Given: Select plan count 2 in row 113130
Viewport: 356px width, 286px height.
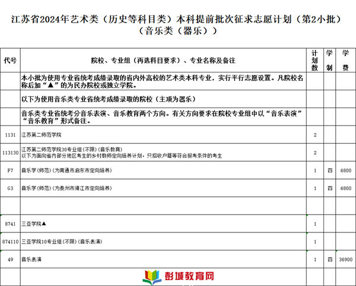Looking at the screenshot, I should click(x=315, y=153).
